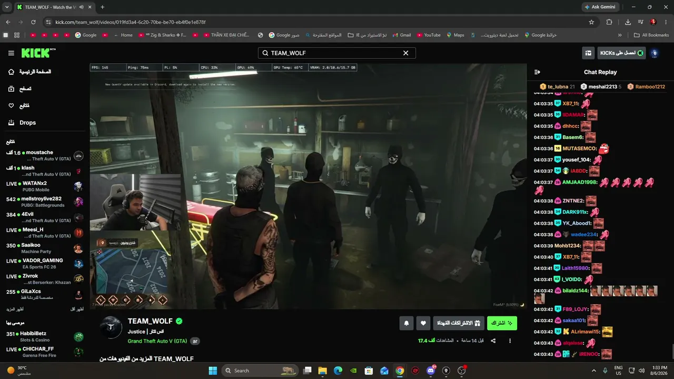The height and width of the screenshot is (379, 674).
Task: Bookmark this page with star icon
Action: pyautogui.click(x=591, y=22)
